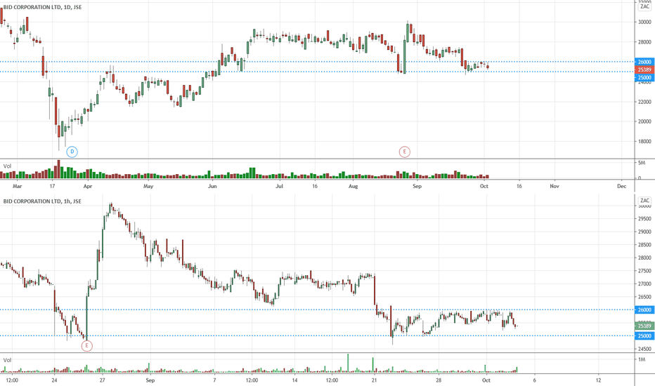This screenshot has height=386, width=655.
Task: Click '6' on the 1h time axis
Action: click(x=534, y=380)
